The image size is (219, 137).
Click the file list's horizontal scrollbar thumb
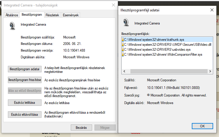169,71
